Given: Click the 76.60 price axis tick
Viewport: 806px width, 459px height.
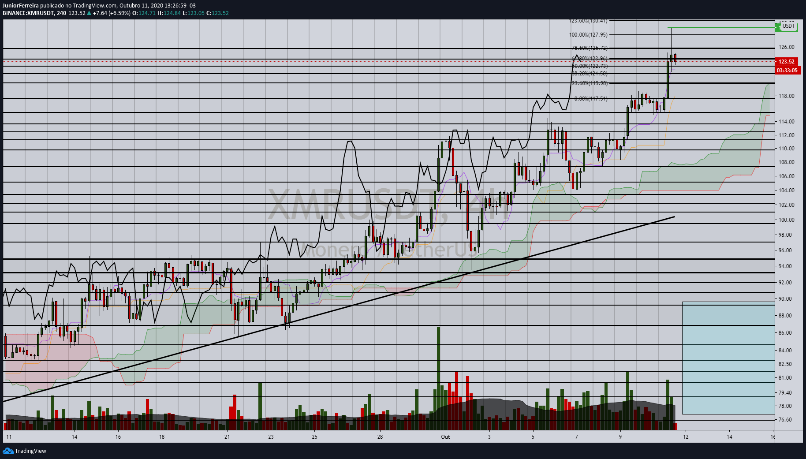Looking at the screenshot, I should [785, 420].
